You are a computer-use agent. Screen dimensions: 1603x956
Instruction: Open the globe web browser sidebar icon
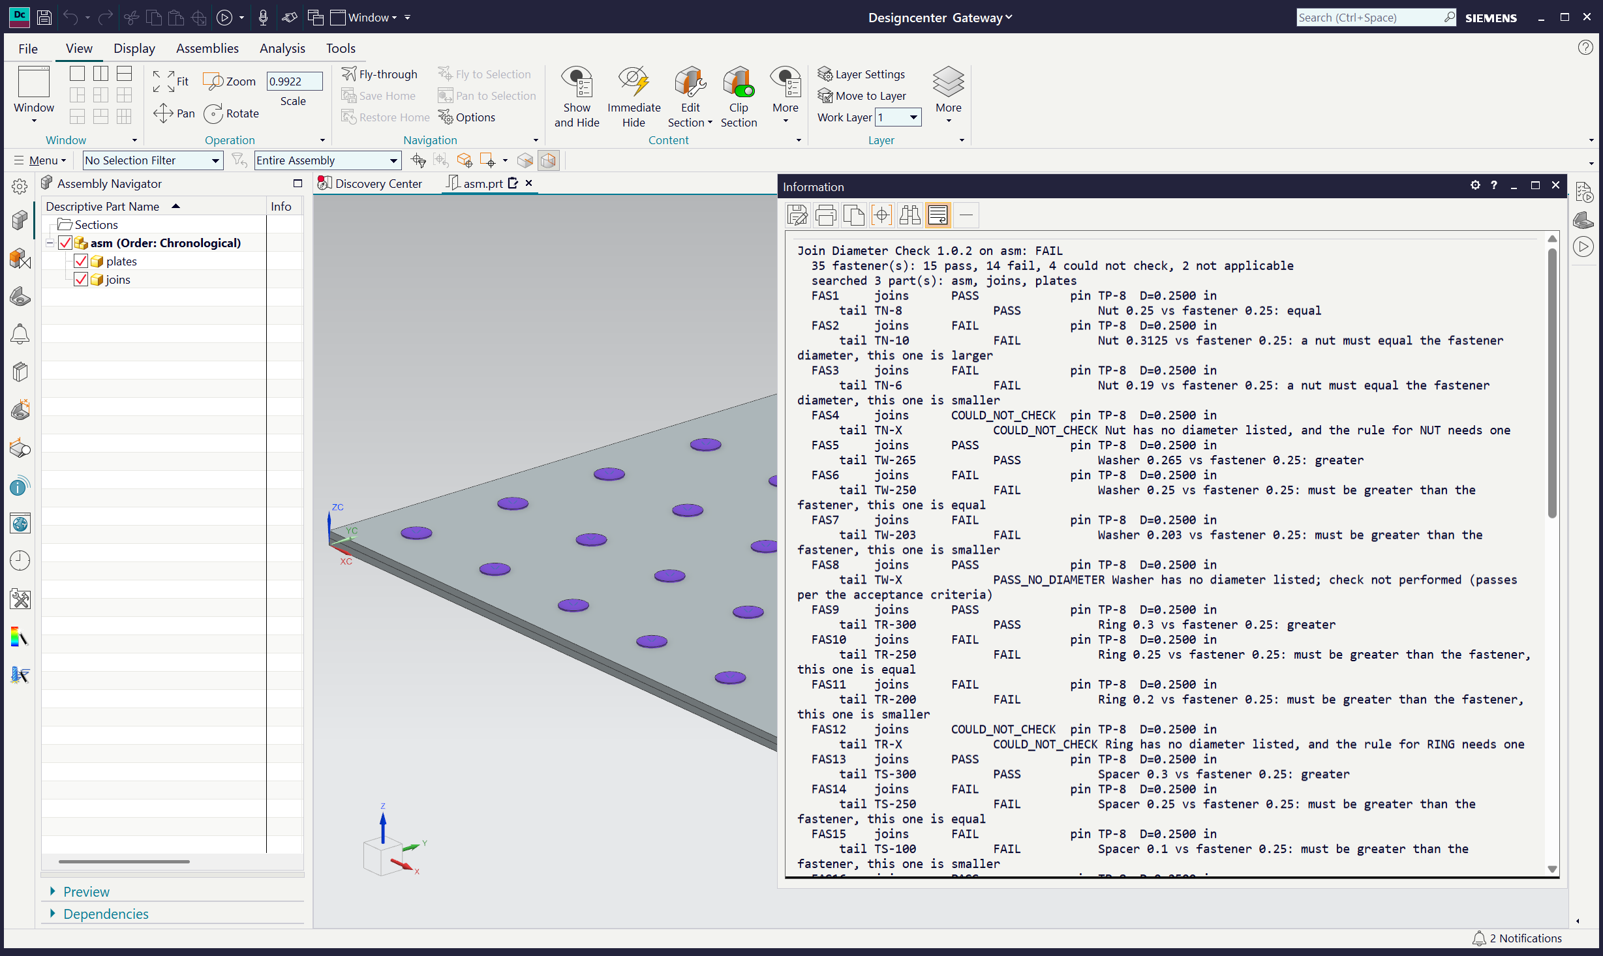20,524
